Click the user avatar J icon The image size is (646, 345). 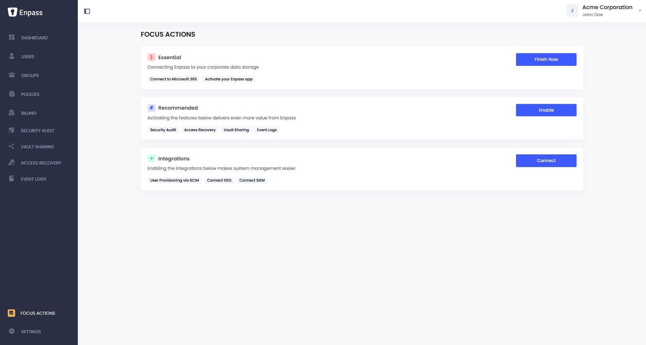coord(572,11)
